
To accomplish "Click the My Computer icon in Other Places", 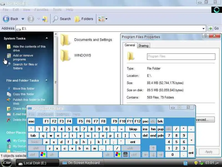I will click(x=9, y=141).
